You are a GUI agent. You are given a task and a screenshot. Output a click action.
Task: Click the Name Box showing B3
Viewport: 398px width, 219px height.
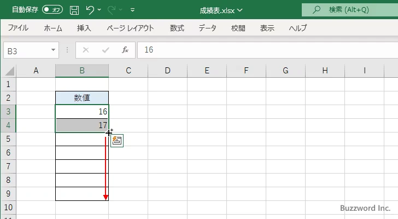27,50
